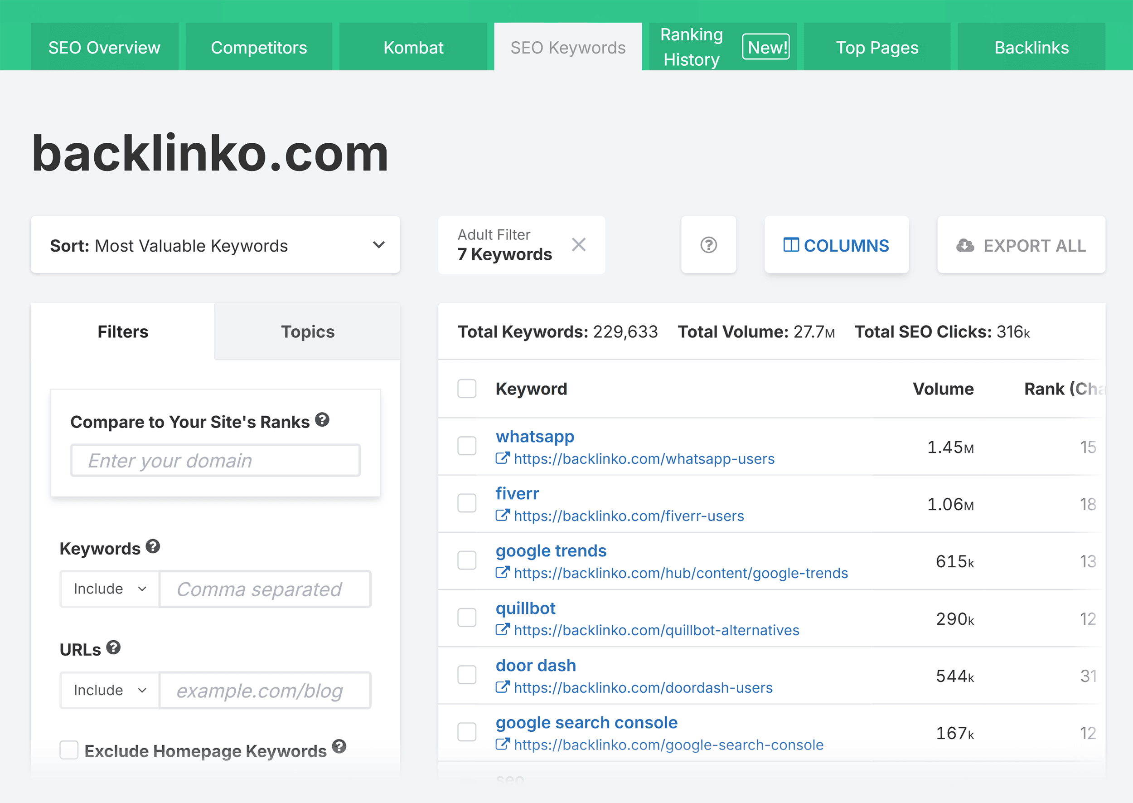Open the backlinko.com/fiverr-users URL text
The height and width of the screenshot is (803, 1133).
629,516
